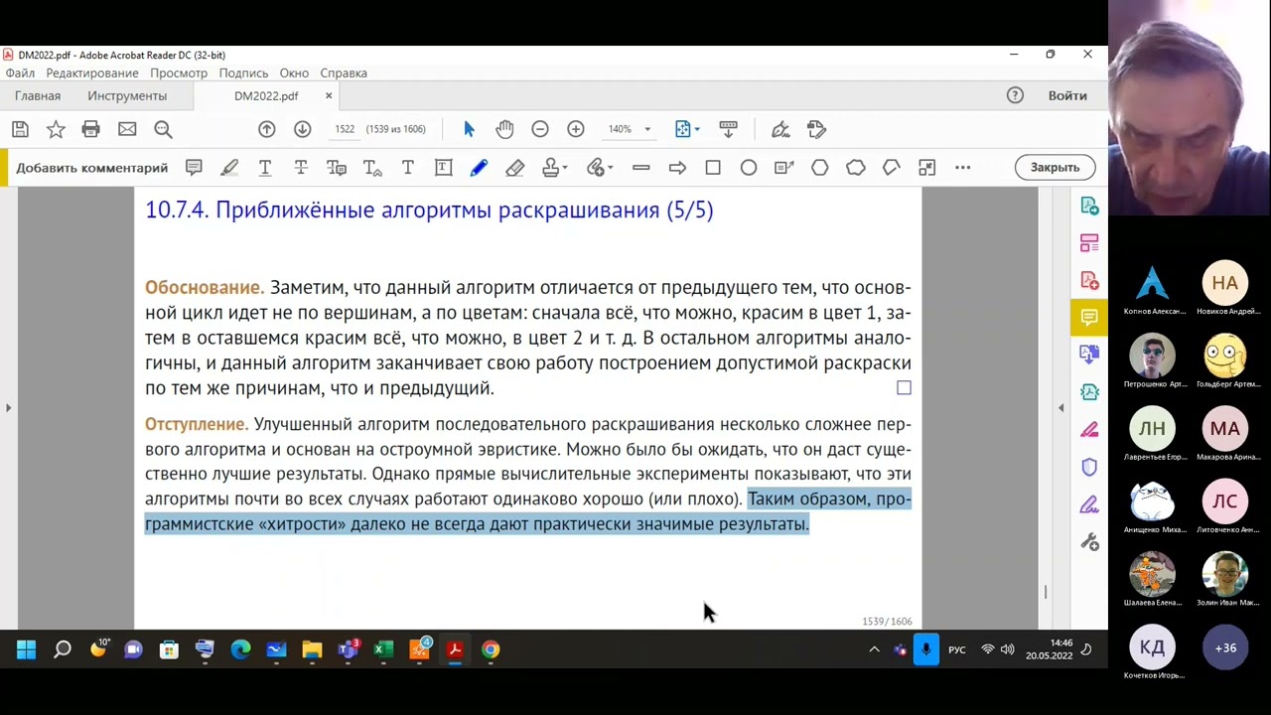Open the find text magnifier tool
This screenshot has width=1271, height=715.
163,129
